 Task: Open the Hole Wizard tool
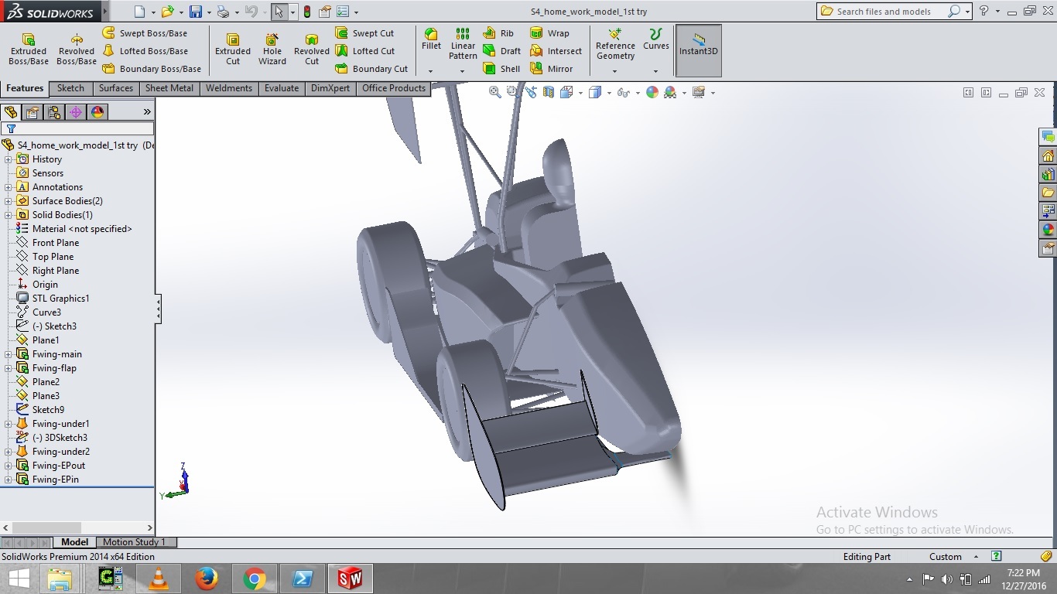tap(272, 49)
